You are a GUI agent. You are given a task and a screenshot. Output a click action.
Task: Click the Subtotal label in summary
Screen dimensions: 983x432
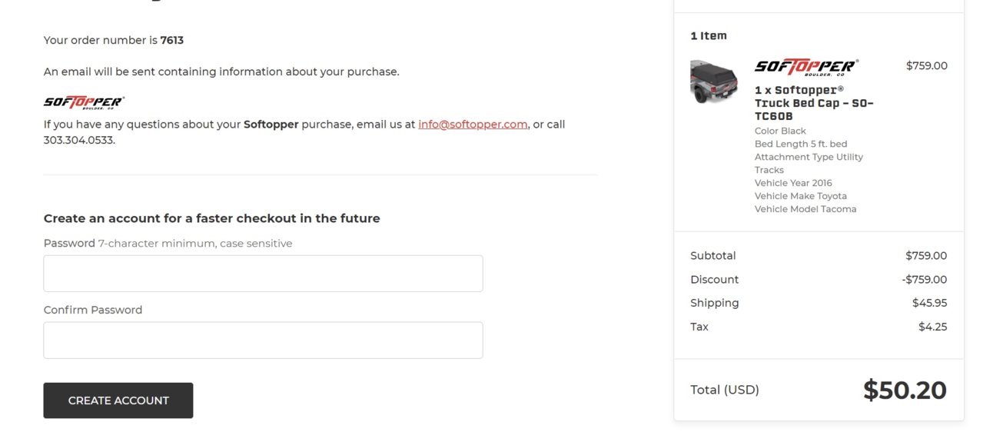713,255
